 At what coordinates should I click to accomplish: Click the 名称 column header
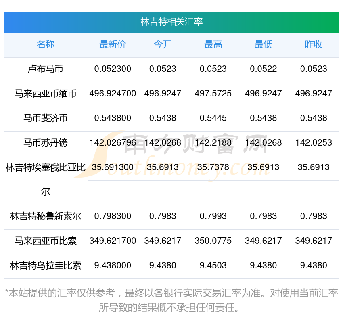coord(46,44)
